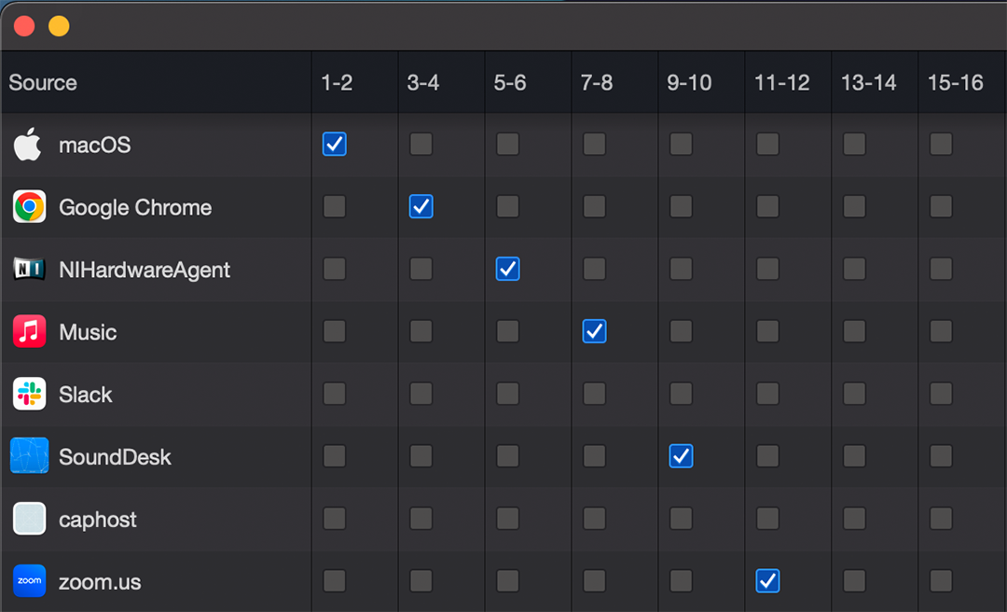Click the 9-10 channel column header

coord(689,82)
